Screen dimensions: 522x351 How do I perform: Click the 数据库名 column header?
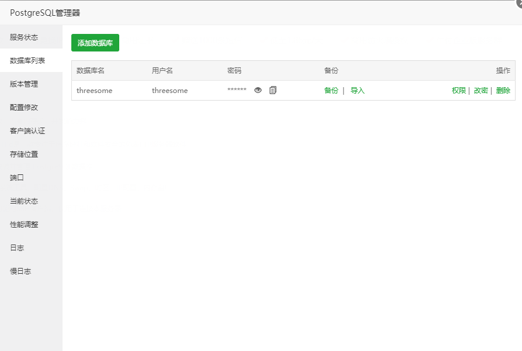tap(90, 70)
